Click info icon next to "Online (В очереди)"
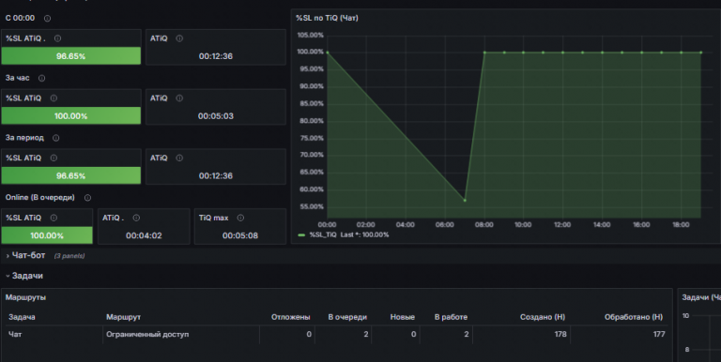This screenshot has width=721, height=362. coord(87,198)
